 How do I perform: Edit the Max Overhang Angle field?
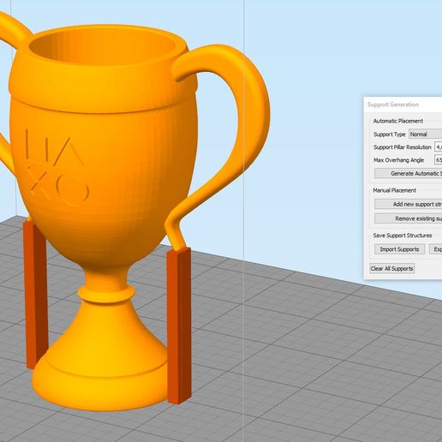(x=438, y=159)
